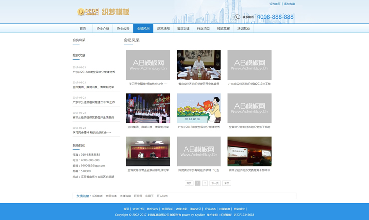The width and height of the screenshot is (369, 220).
Task: Click the phone icon beside 联系电话
Action: tap(237, 17)
